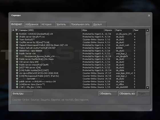The image size is (160, 120).
Task: Select |v34|Server clana |Sarov| row
Action: (x=79, y=84)
